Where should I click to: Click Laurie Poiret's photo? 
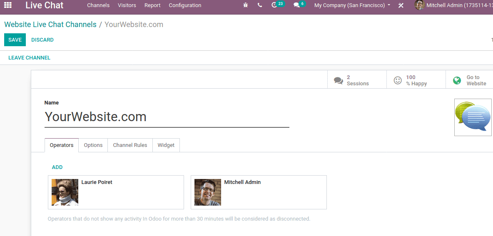coord(65,192)
